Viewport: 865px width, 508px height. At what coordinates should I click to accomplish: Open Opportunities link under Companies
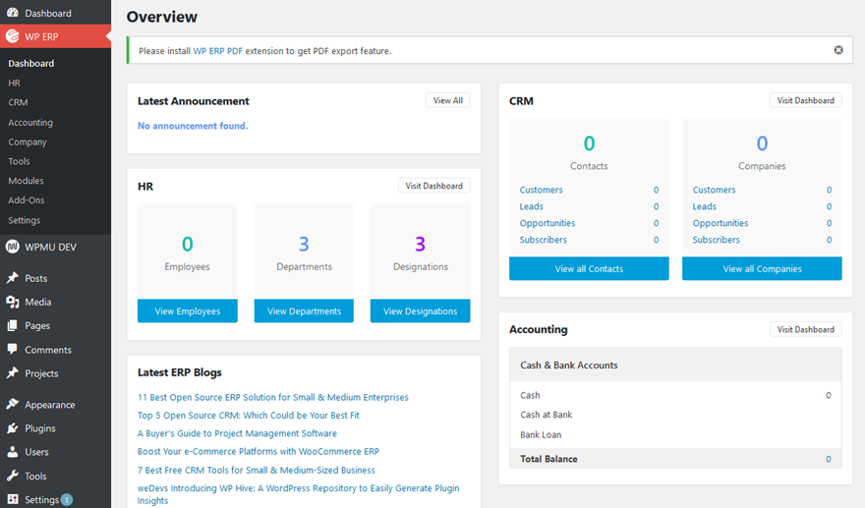(x=721, y=223)
